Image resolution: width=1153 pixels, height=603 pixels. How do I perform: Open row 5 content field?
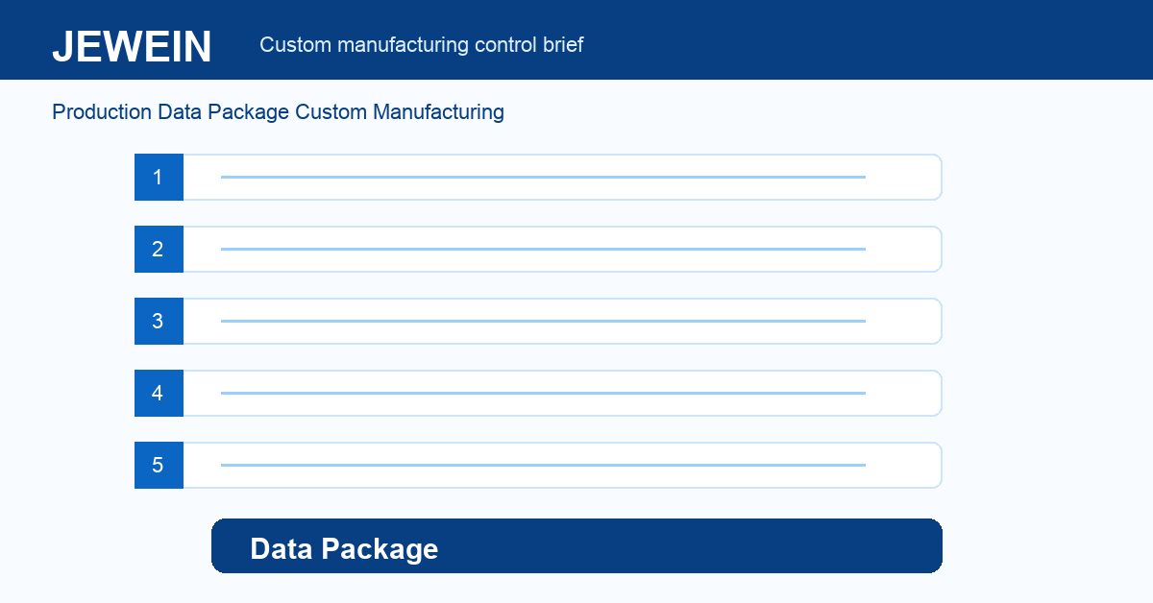click(562, 466)
